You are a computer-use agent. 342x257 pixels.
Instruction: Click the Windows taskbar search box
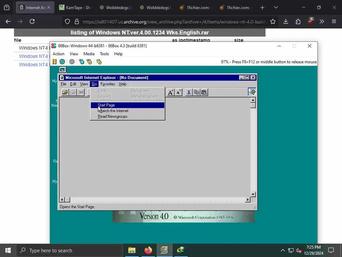[69, 250]
